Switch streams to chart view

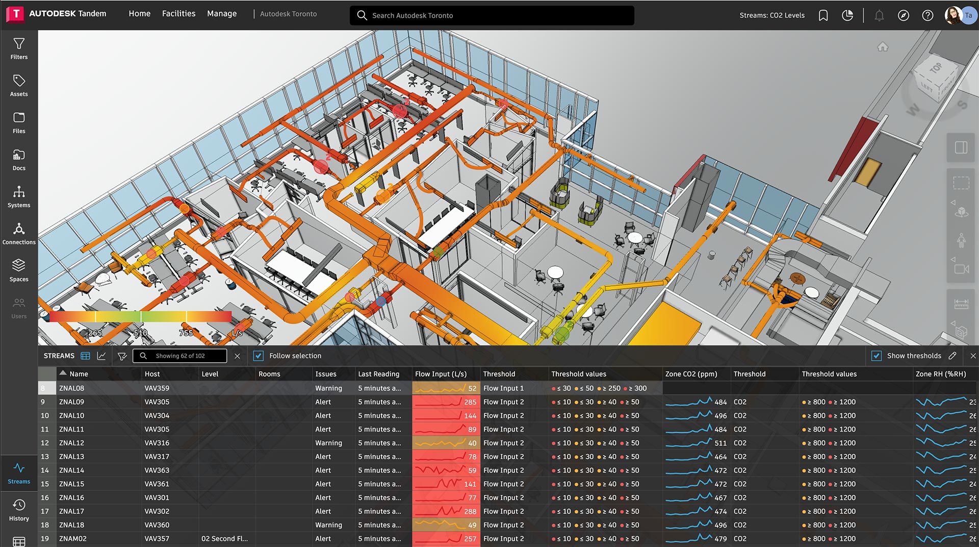tap(101, 356)
